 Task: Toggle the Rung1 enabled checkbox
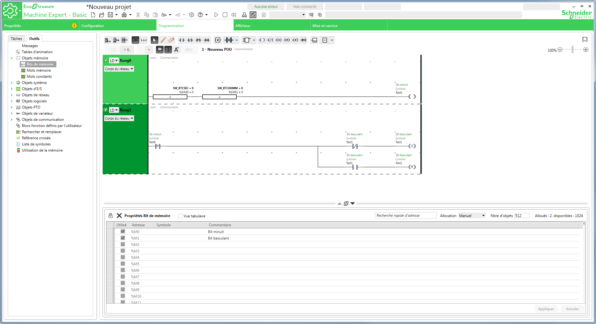click(106, 110)
